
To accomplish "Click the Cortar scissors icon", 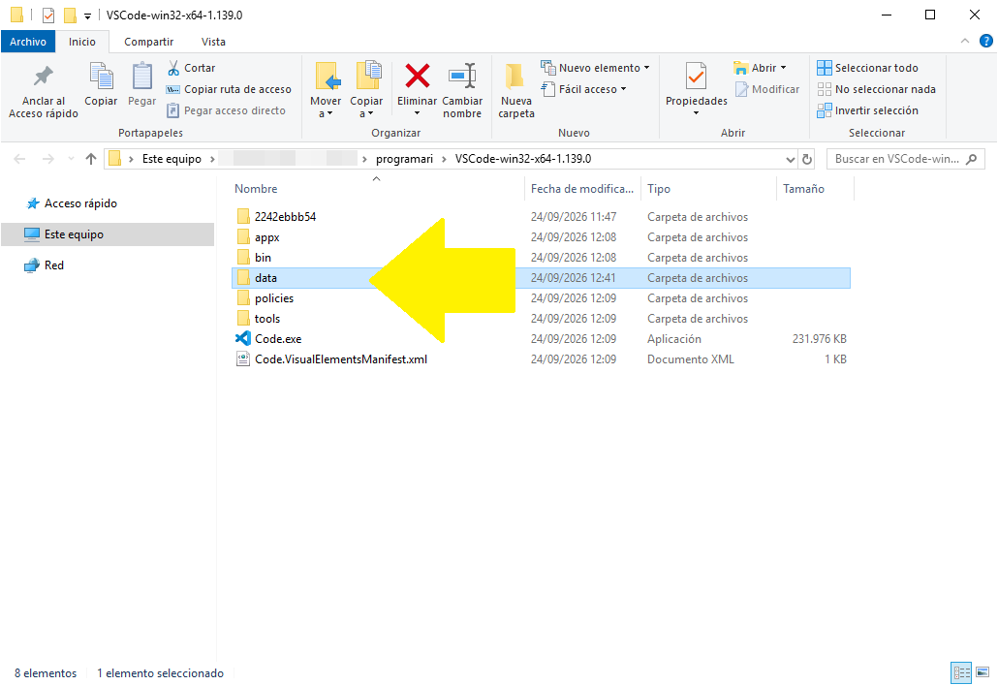I will pos(173,68).
